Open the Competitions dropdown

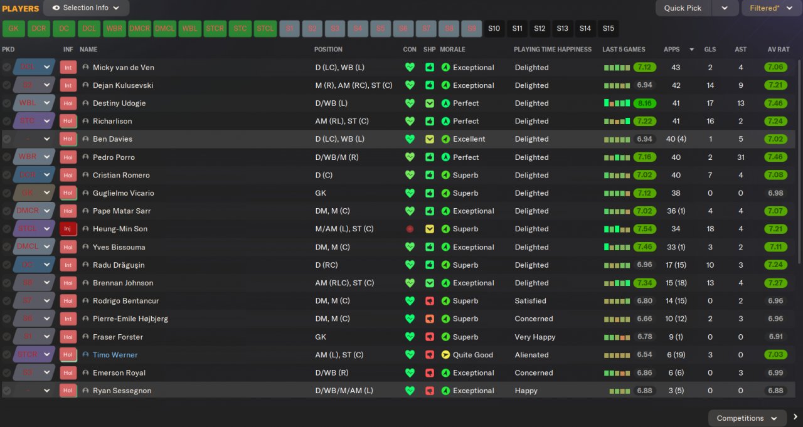click(747, 418)
